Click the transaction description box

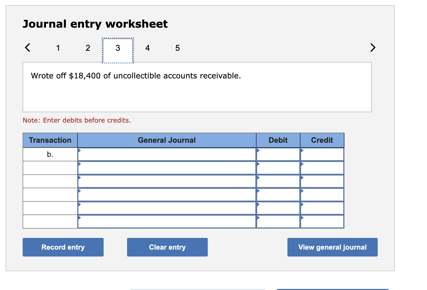197,87
